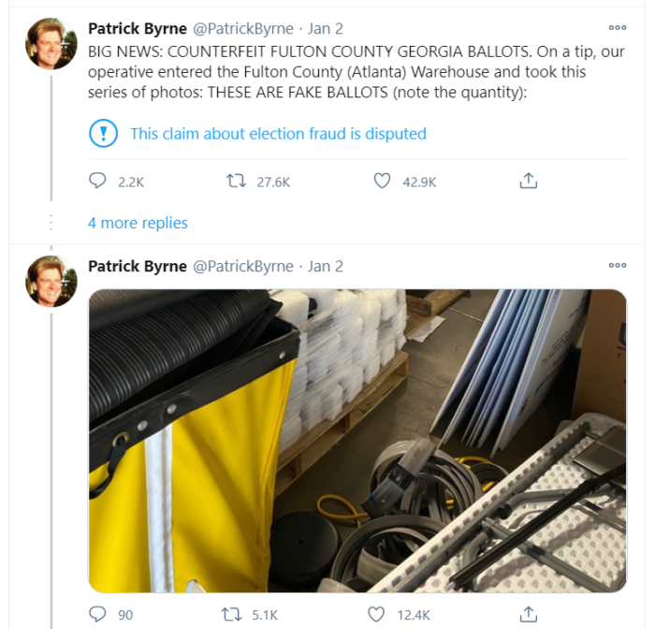Open the photo tweet's three-dot more menu
The height and width of the screenshot is (629, 655).
(x=618, y=266)
